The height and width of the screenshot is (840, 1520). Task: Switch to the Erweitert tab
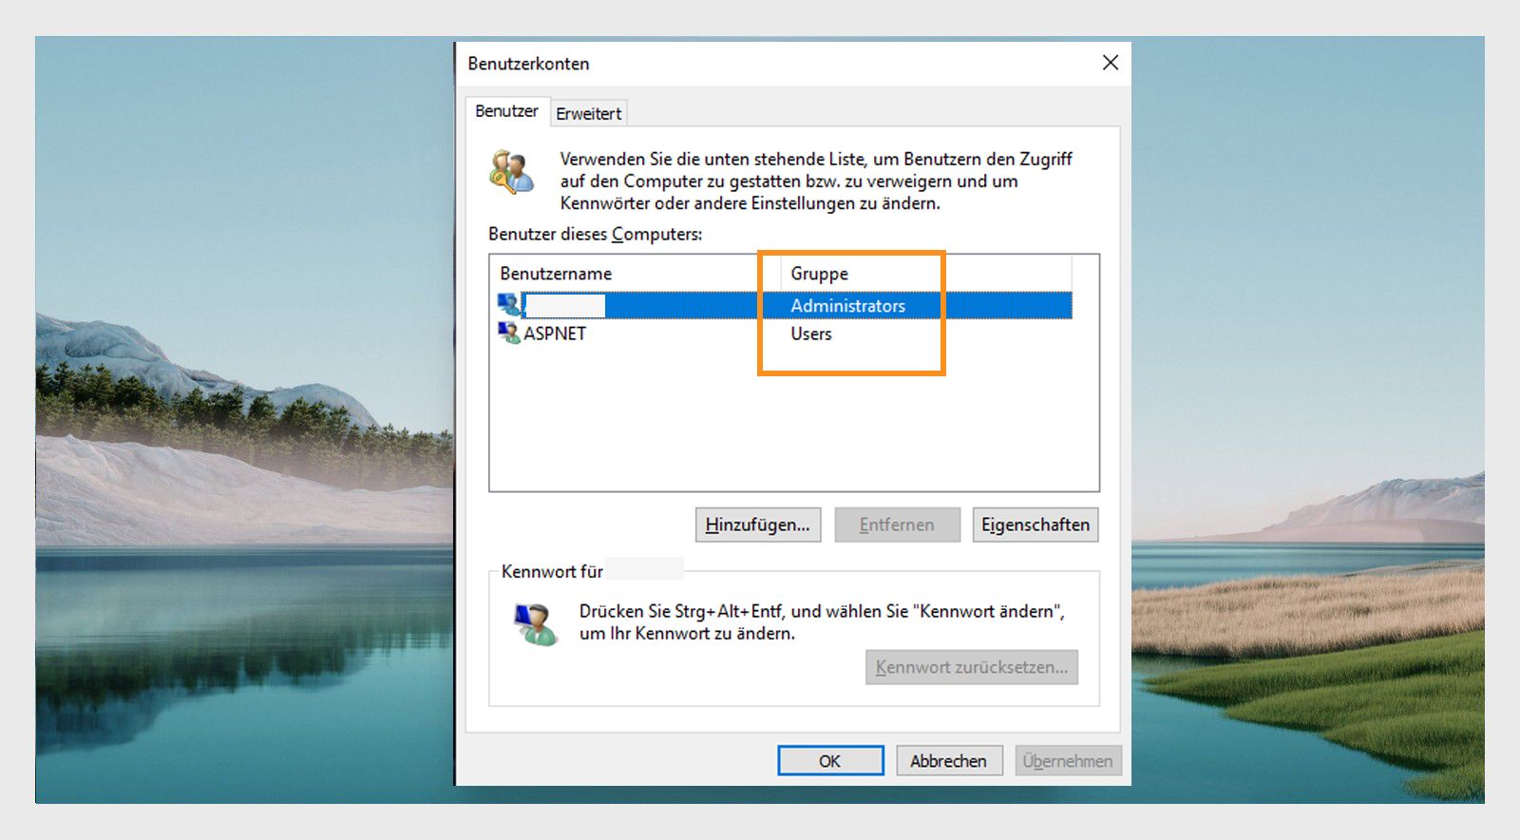coord(588,113)
